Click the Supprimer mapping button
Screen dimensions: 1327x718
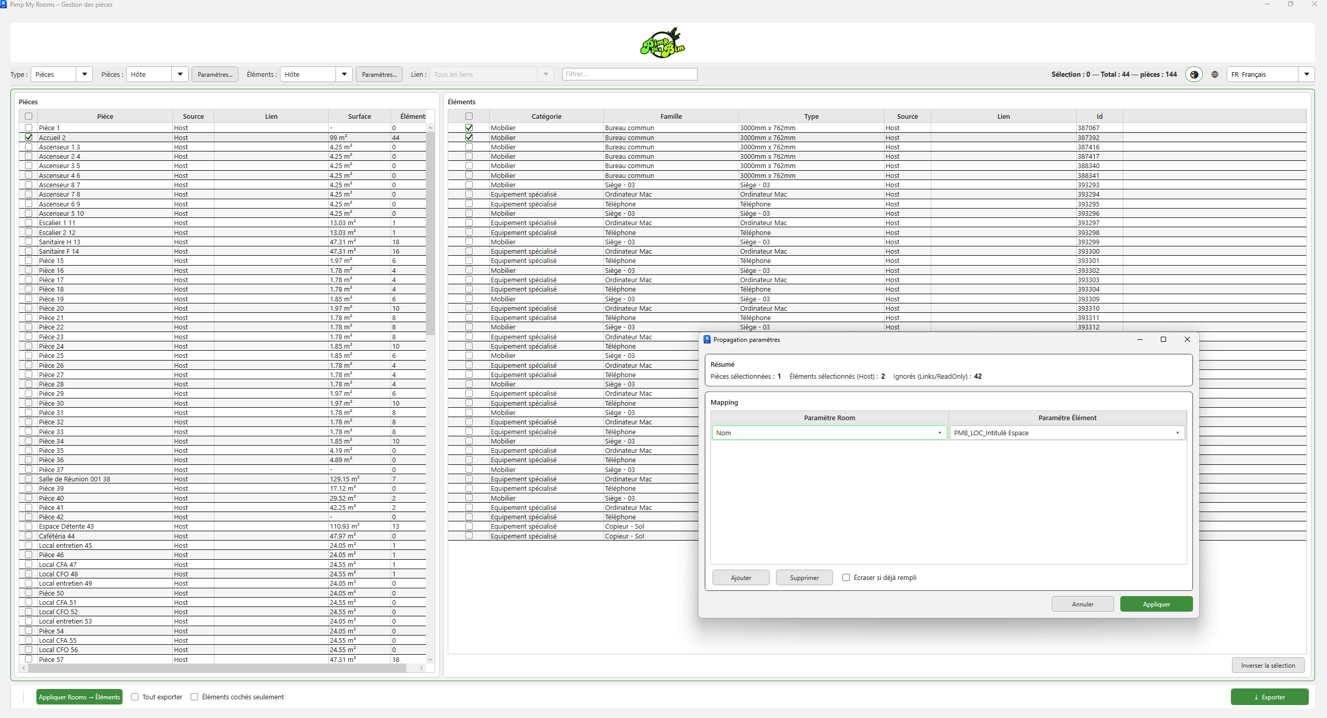point(804,577)
